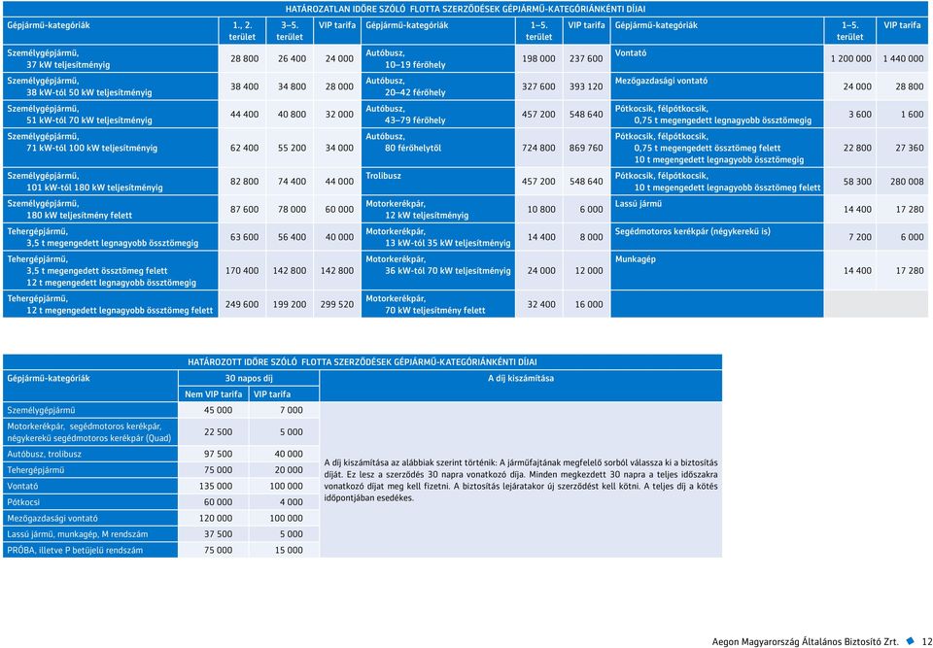The image size is (933, 648).
Task: Click the '30 napos díj' column header
Action: tap(249, 378)
